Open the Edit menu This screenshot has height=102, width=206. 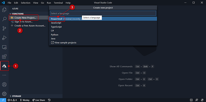(16, 3)
